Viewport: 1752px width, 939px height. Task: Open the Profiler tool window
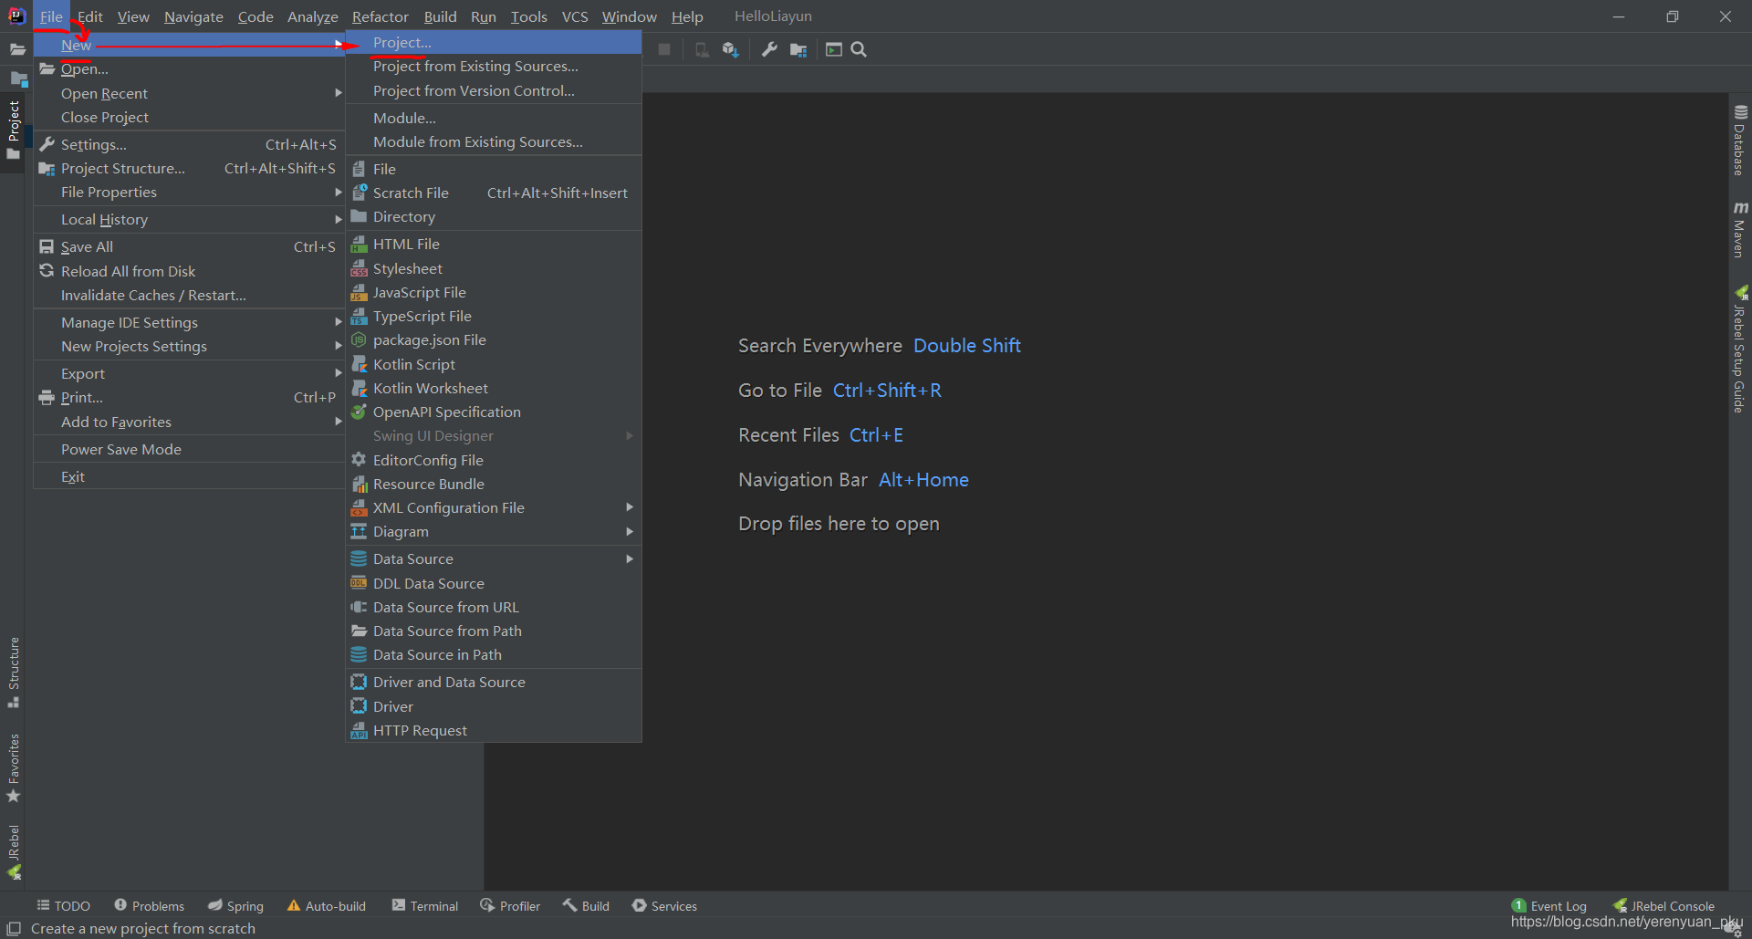coord(510,906)
